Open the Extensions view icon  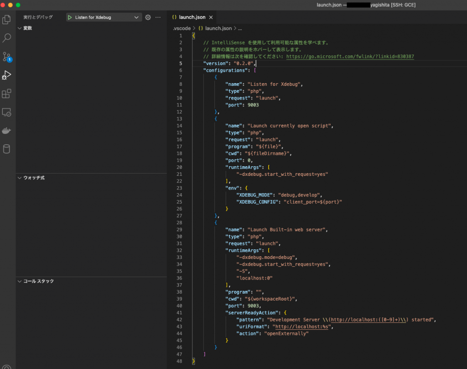point(7,94)
